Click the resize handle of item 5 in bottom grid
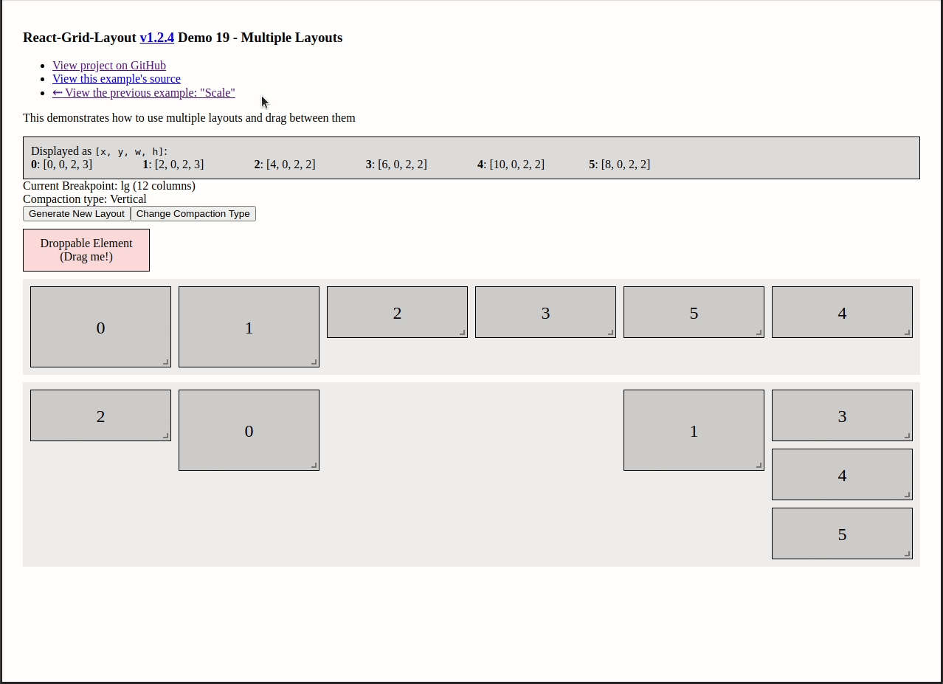943x684 pixels. (x=907, y=553)
